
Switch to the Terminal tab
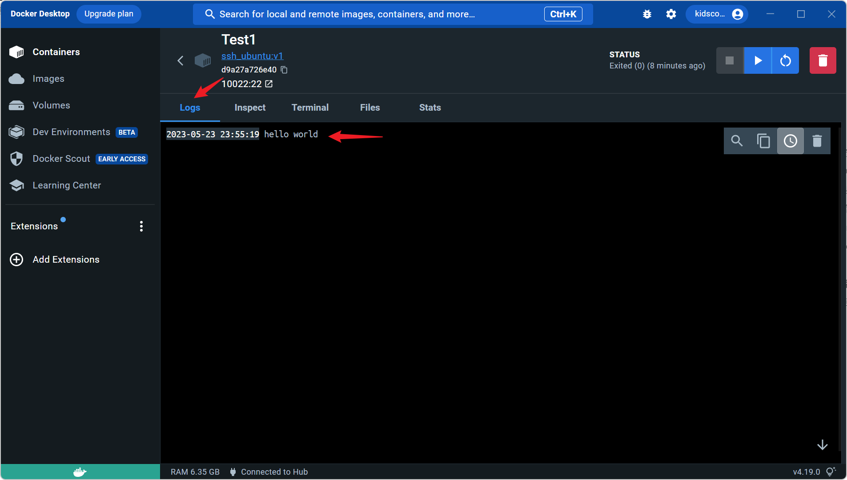coord(310,108)
